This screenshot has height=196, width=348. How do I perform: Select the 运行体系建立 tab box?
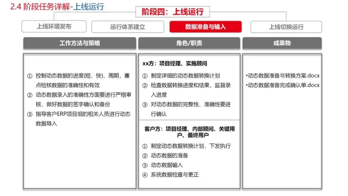[x=128, y=27]
